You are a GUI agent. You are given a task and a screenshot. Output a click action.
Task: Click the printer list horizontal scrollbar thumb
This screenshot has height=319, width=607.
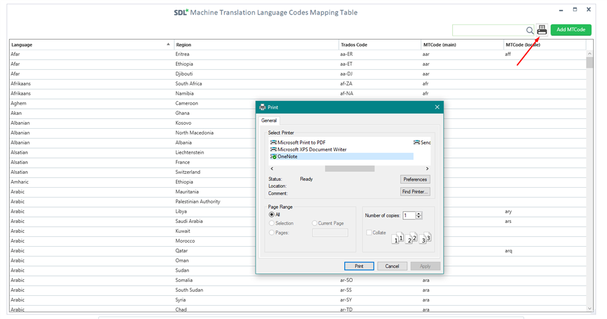tap(350, 168)
